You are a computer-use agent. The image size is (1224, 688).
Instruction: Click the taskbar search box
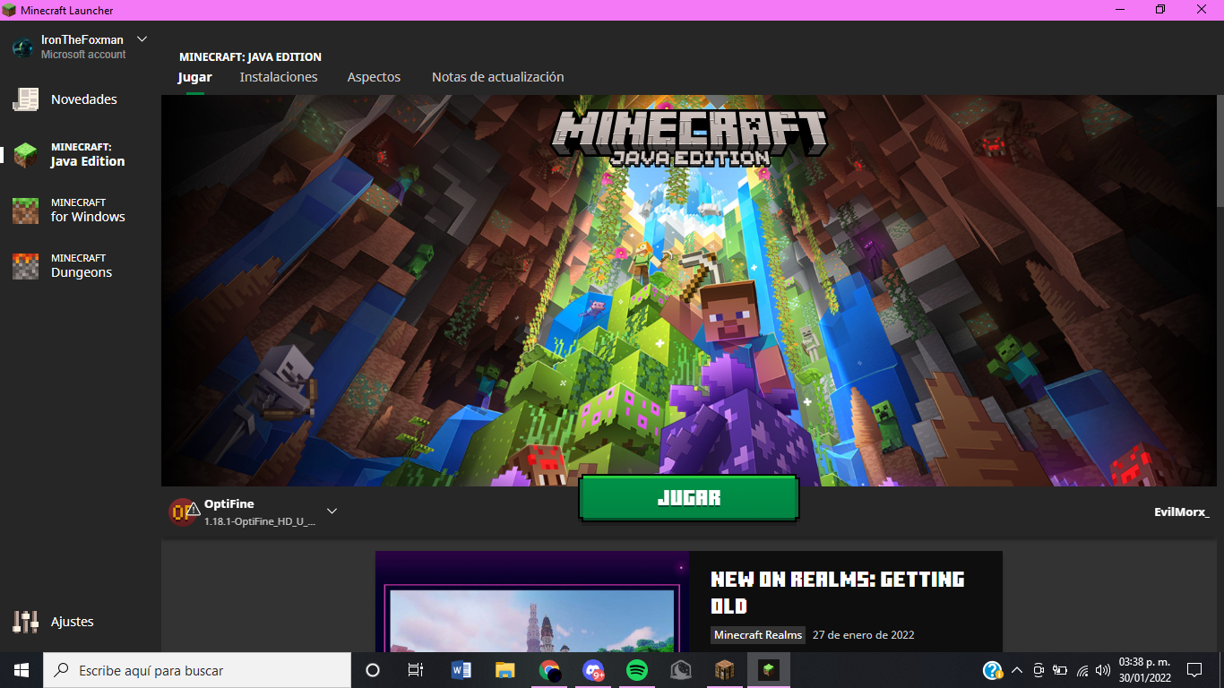pos(197,670)
